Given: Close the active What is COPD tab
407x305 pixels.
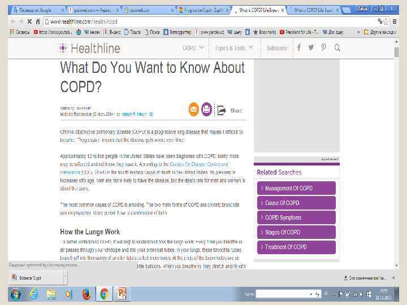Looking at the screenshot, I should [x=283, y=10].
